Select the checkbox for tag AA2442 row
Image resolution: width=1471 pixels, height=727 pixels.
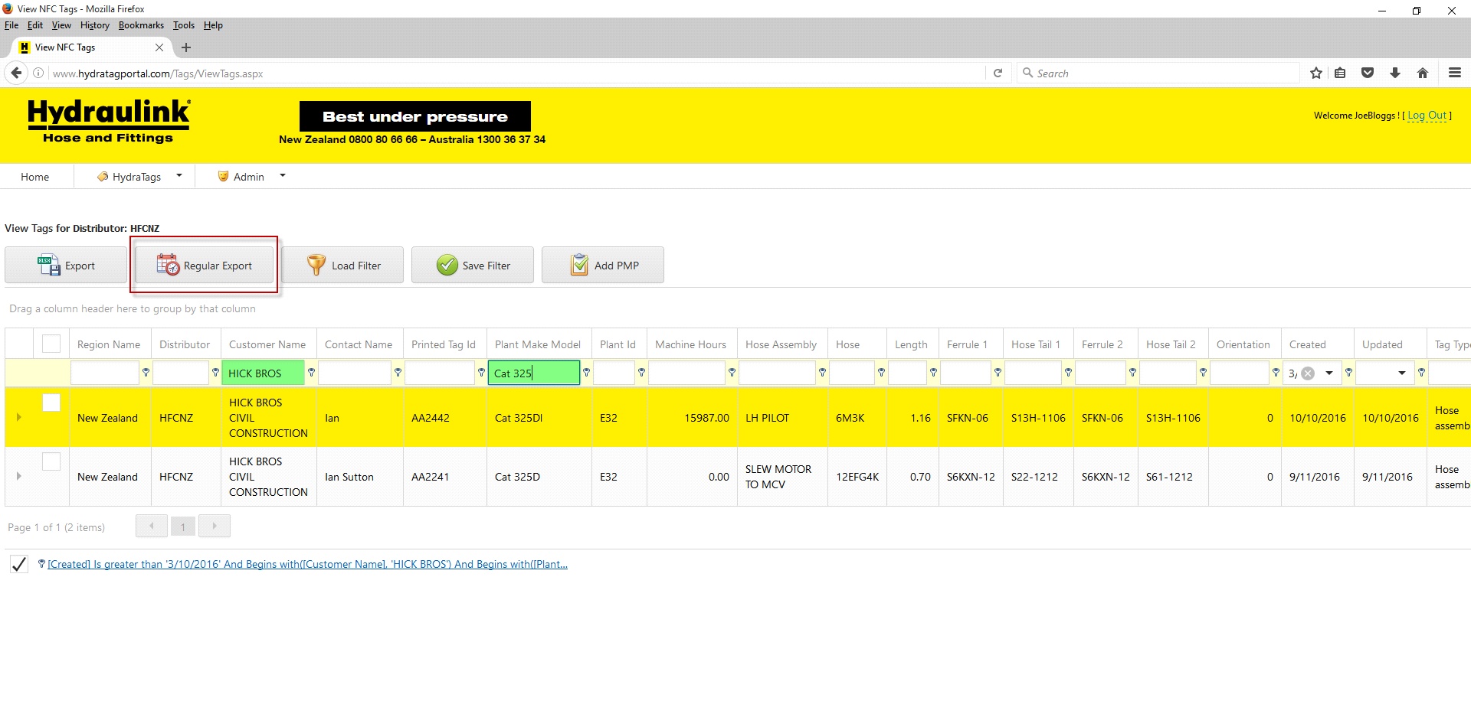(51, 403)
